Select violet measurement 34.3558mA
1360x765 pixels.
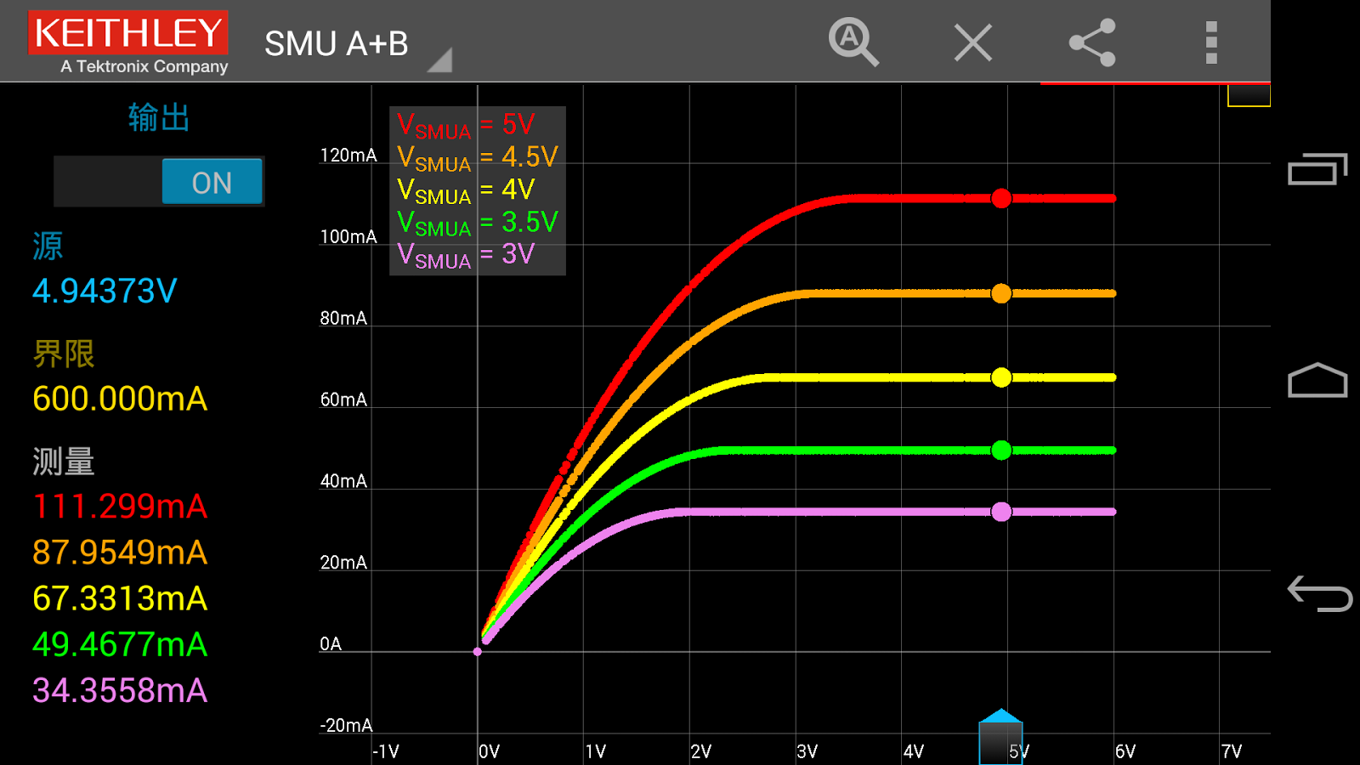point(120,690)
